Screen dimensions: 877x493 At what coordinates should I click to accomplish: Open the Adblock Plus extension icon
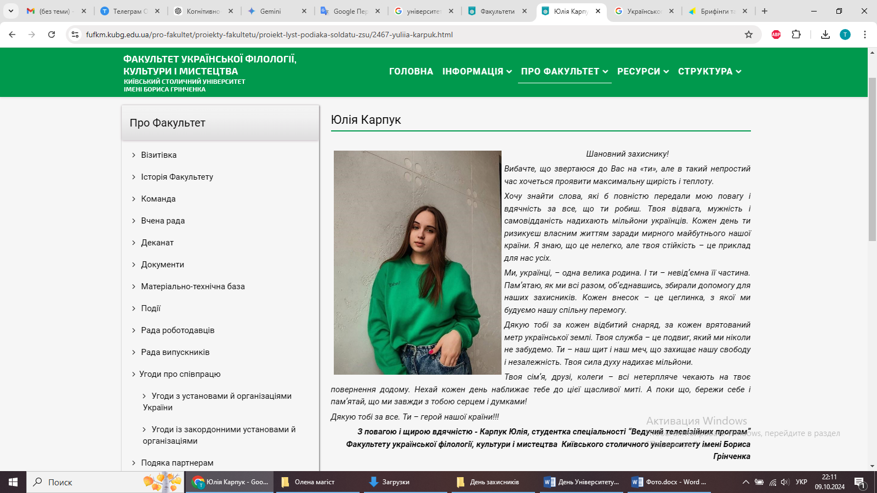click(776, 35)
